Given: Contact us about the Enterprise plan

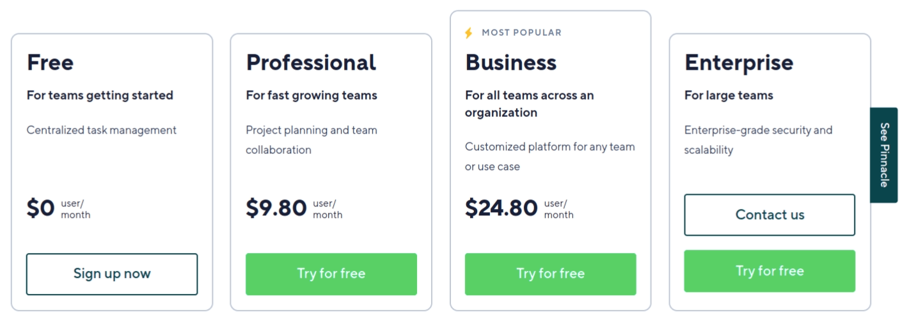Looking at the screenshot, I should tap(769, 215).
